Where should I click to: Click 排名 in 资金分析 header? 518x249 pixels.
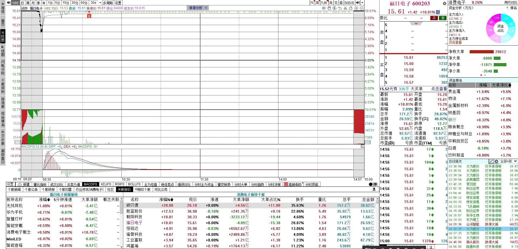[x=514, y=8]
